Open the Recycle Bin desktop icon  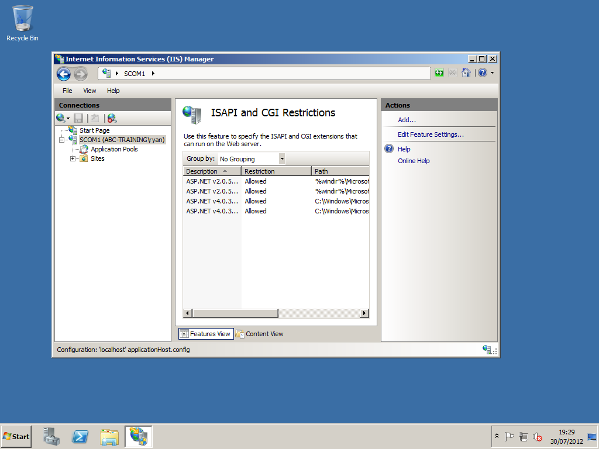[23, 23]
